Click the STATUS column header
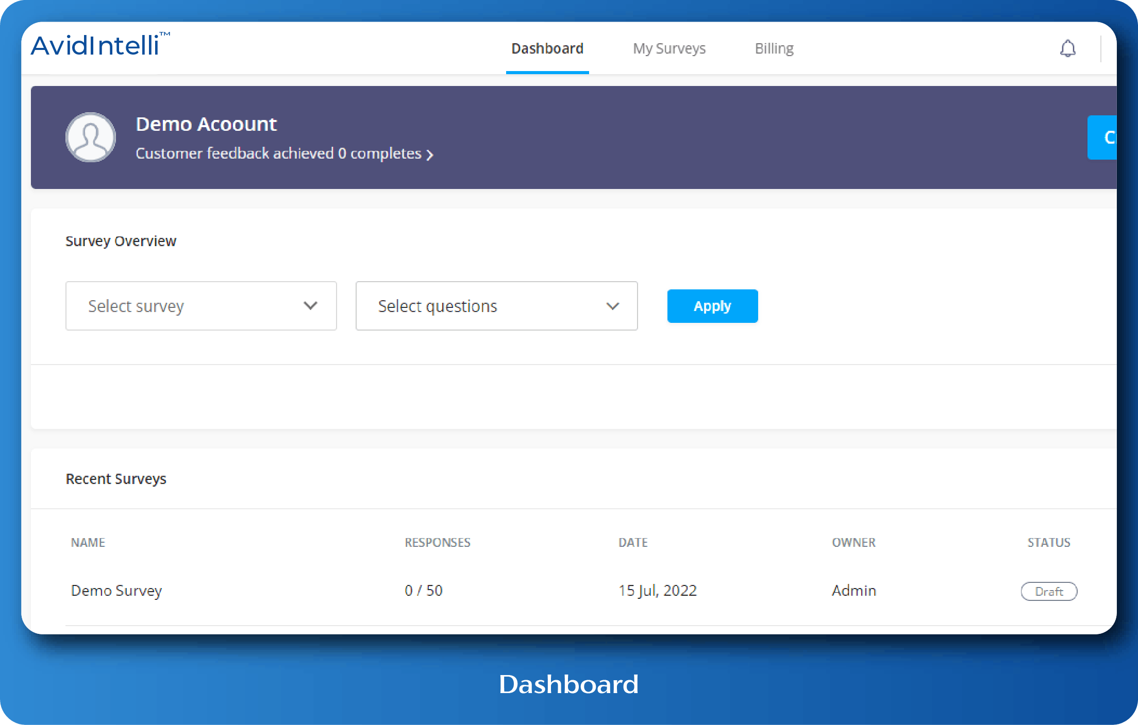Screen dimensions: 1138x725 click(1049, 542)
